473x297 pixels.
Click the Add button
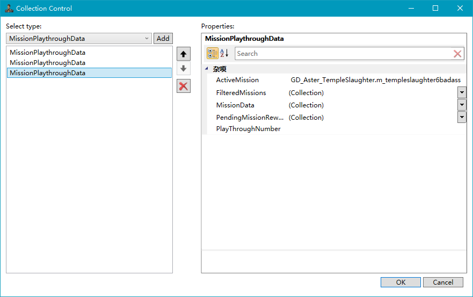[163, 39]
